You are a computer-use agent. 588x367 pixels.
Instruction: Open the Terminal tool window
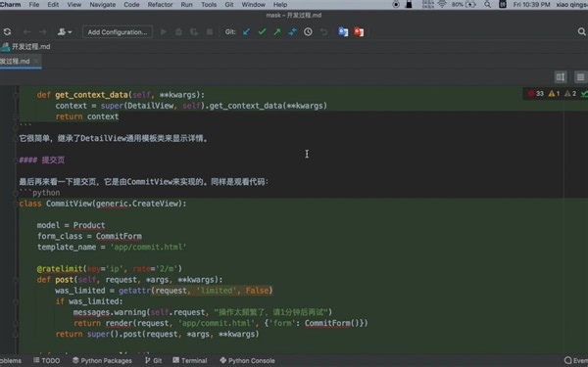(x=190, y=360)
